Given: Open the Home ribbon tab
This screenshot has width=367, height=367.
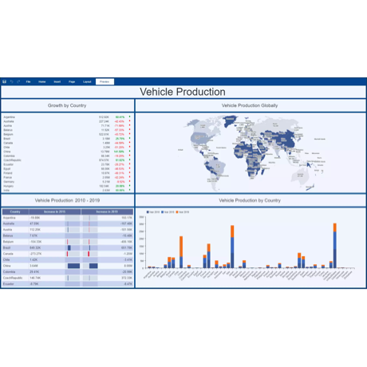Looking at the screenshot, I should tap(42, 81).
